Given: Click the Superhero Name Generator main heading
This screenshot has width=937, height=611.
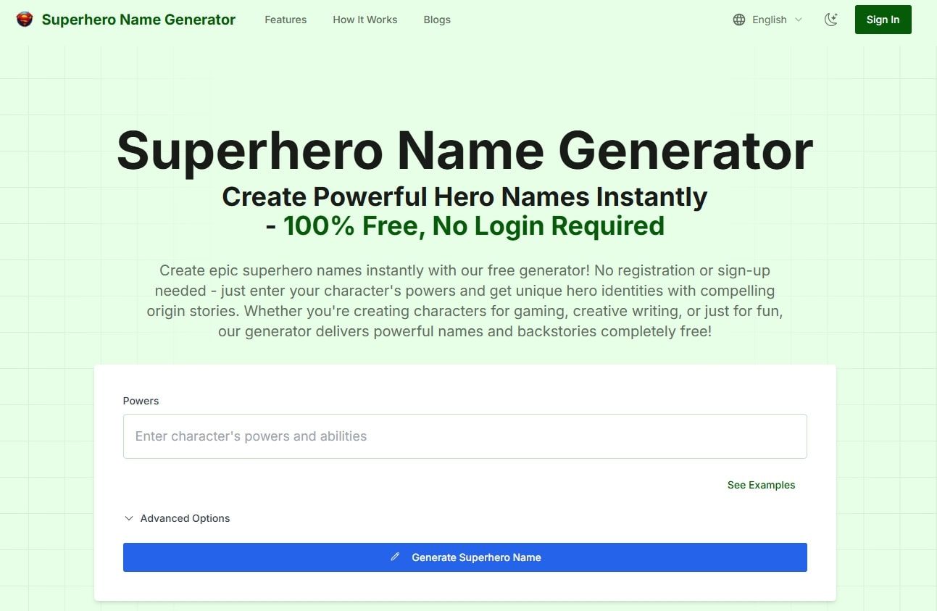Looking at the screenshot, I should [465, 151].
